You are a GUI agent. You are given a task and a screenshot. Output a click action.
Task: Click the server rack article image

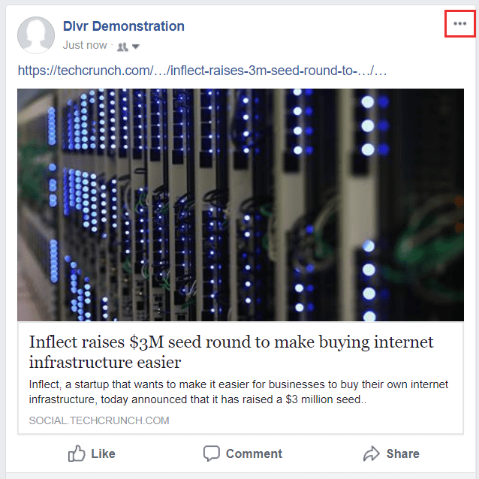point(240,205)
